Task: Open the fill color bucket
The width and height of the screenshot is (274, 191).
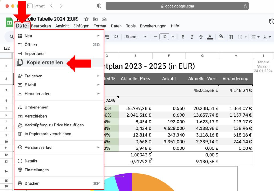Action: (221, 36)
